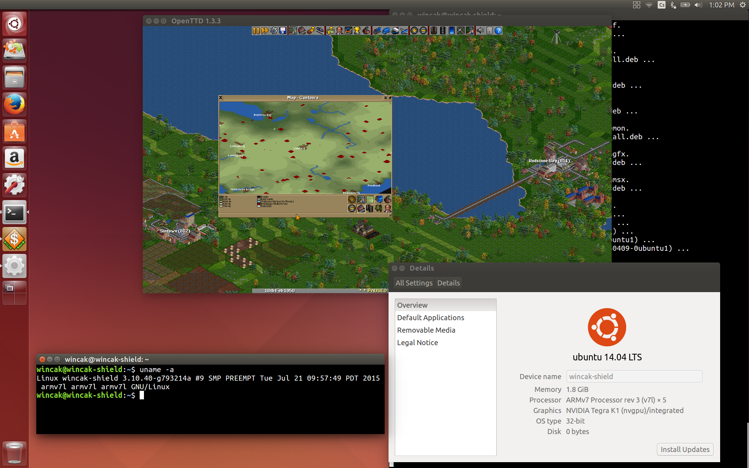Toggle the game pause button

point(256,30)
